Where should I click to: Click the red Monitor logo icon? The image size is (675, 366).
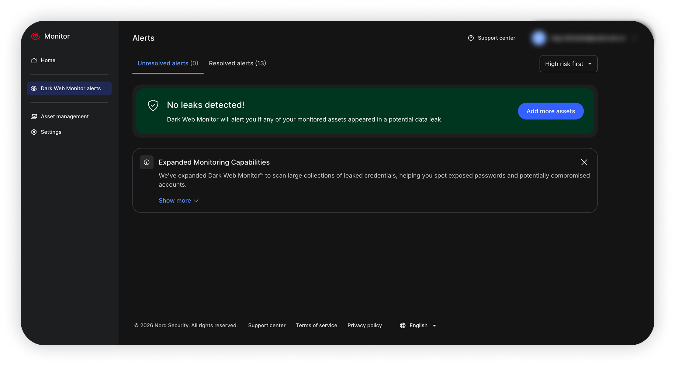36,36
